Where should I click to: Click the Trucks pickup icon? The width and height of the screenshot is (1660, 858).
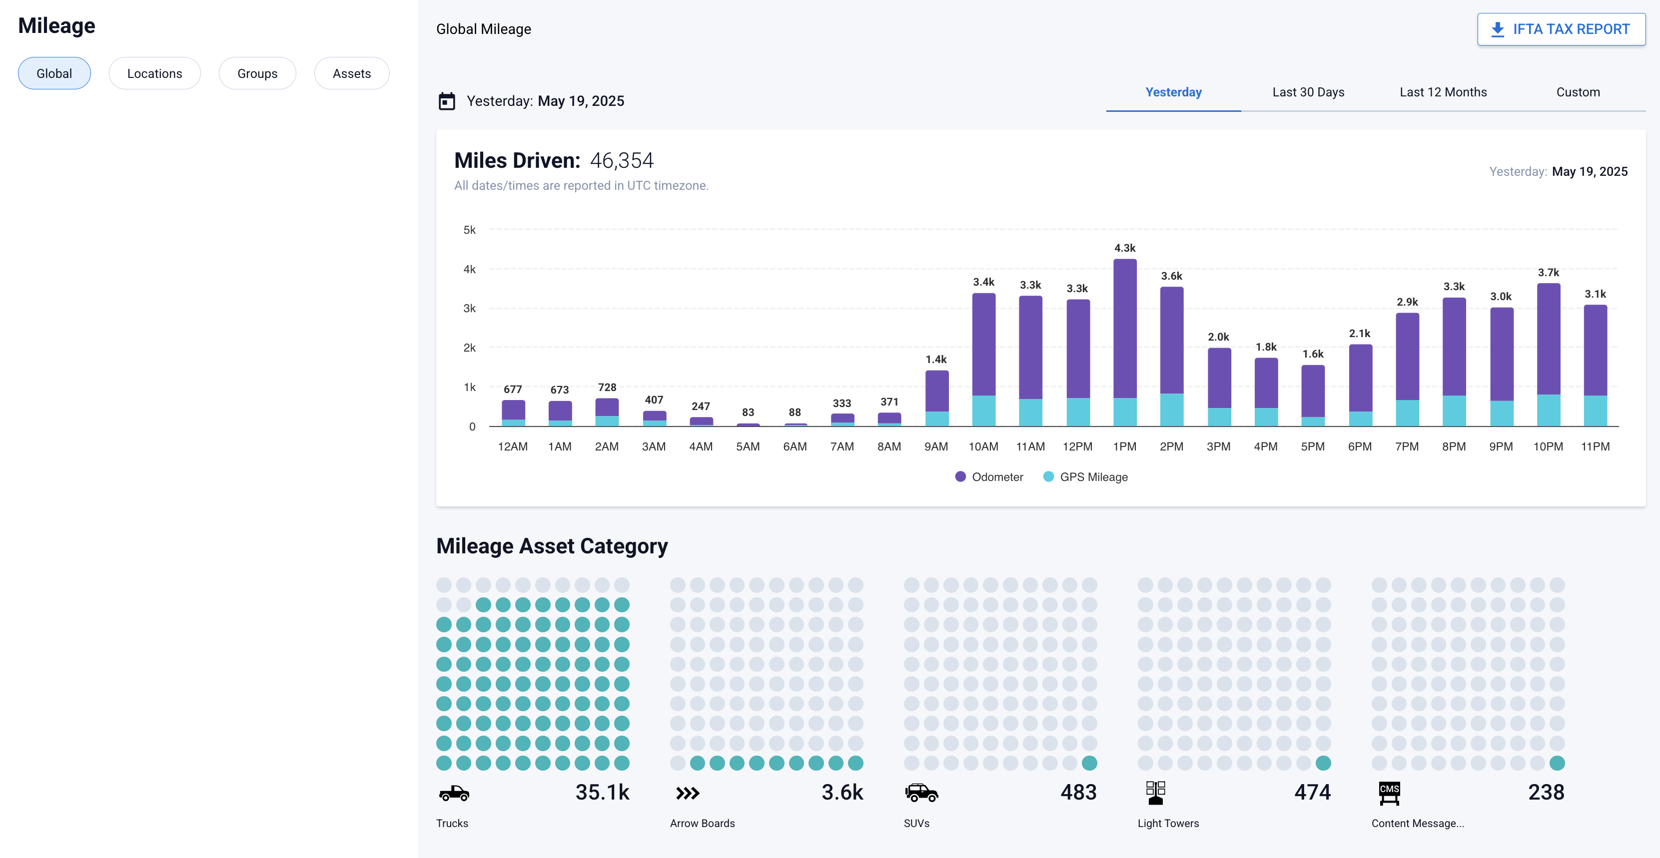click(454, 792)
